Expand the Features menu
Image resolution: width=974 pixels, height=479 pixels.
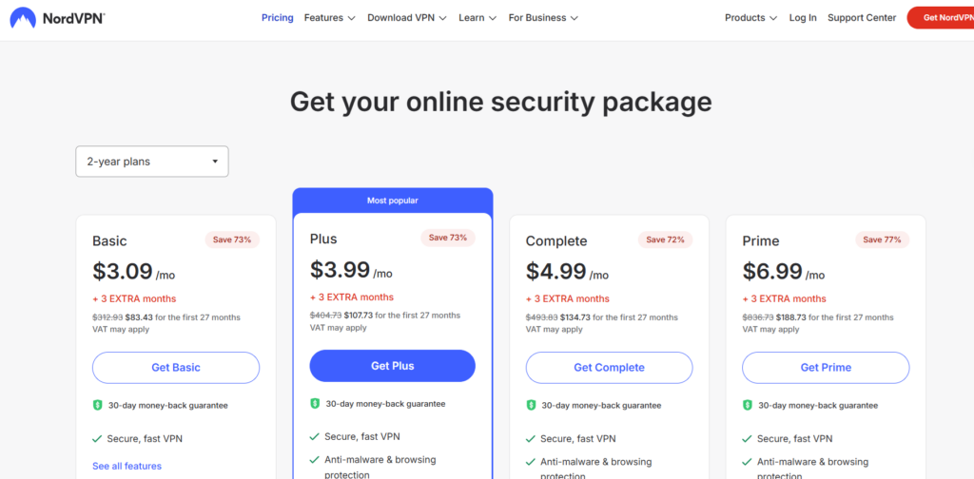pos(329,17)
